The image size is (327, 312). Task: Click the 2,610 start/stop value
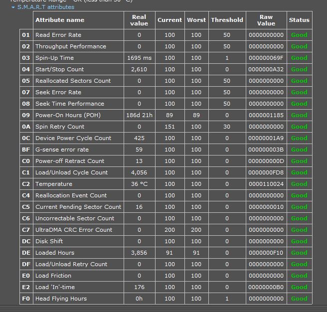139,69
